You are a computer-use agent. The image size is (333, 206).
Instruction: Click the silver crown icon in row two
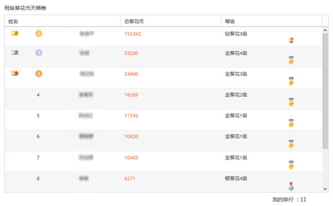14,52
